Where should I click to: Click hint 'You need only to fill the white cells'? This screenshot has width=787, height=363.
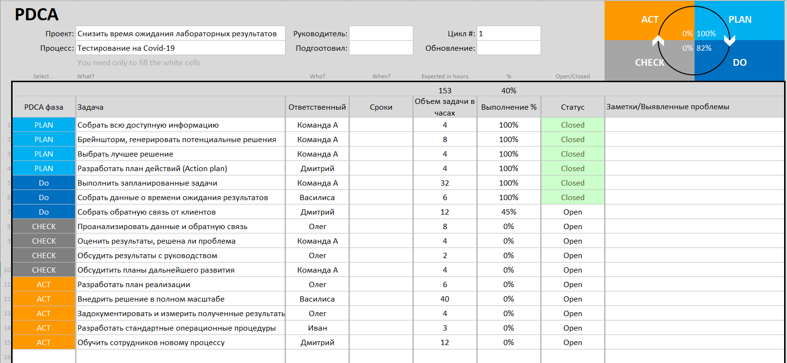tap(139, 62)
